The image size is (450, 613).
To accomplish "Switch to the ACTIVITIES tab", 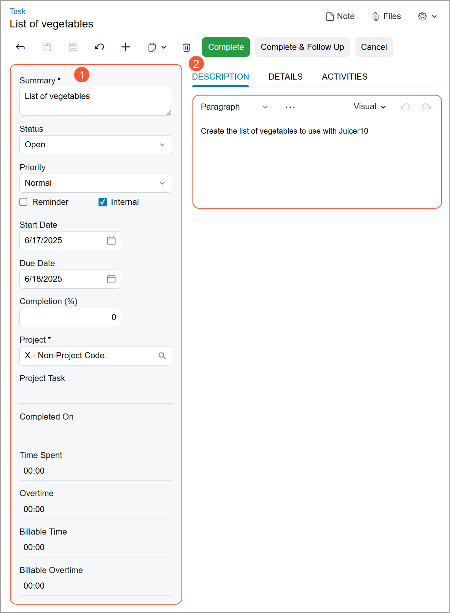I will (x=344, y=77).
